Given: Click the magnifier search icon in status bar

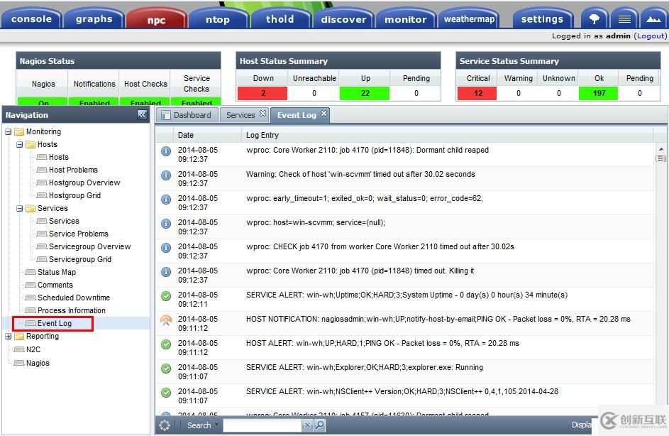Looking at the screenshot, I should click(320, 425).
